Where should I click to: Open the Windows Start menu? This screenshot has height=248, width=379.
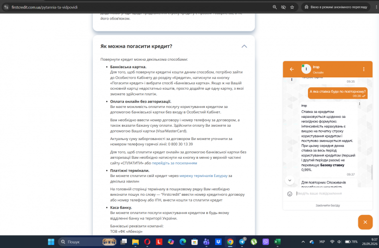point(51,242)
